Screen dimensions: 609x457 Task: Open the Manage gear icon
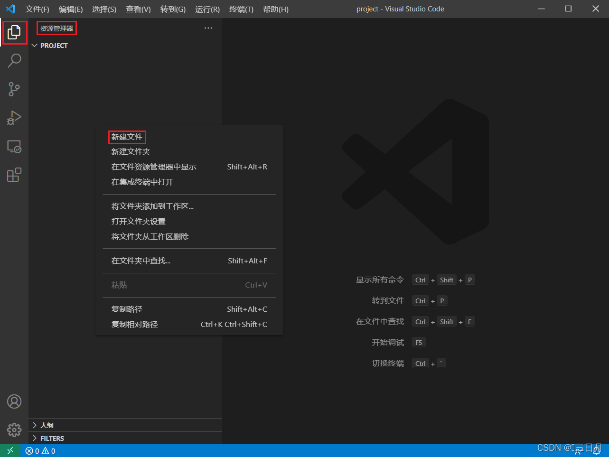click(14, 430)
